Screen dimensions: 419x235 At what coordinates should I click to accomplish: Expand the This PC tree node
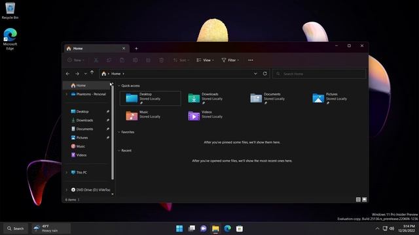[x=67, y=172]
